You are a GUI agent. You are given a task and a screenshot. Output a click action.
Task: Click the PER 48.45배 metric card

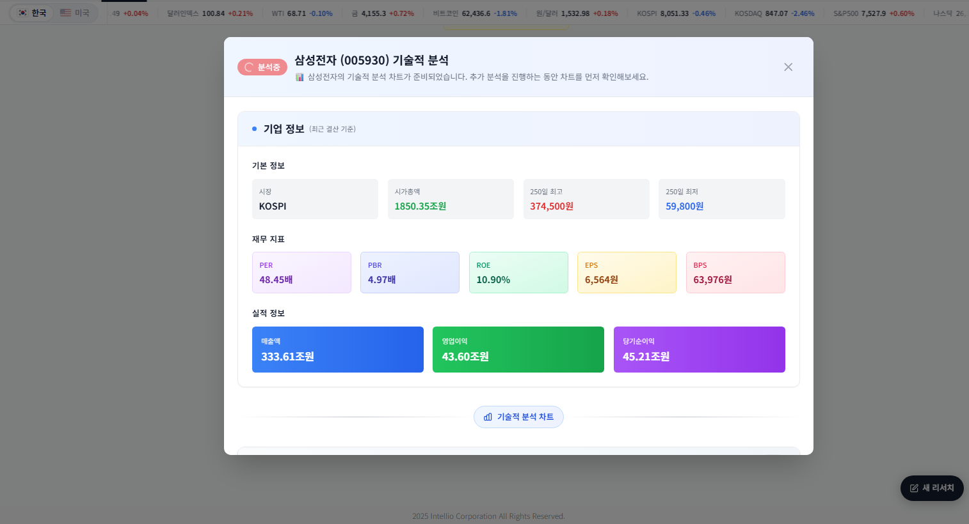(301, 272)
